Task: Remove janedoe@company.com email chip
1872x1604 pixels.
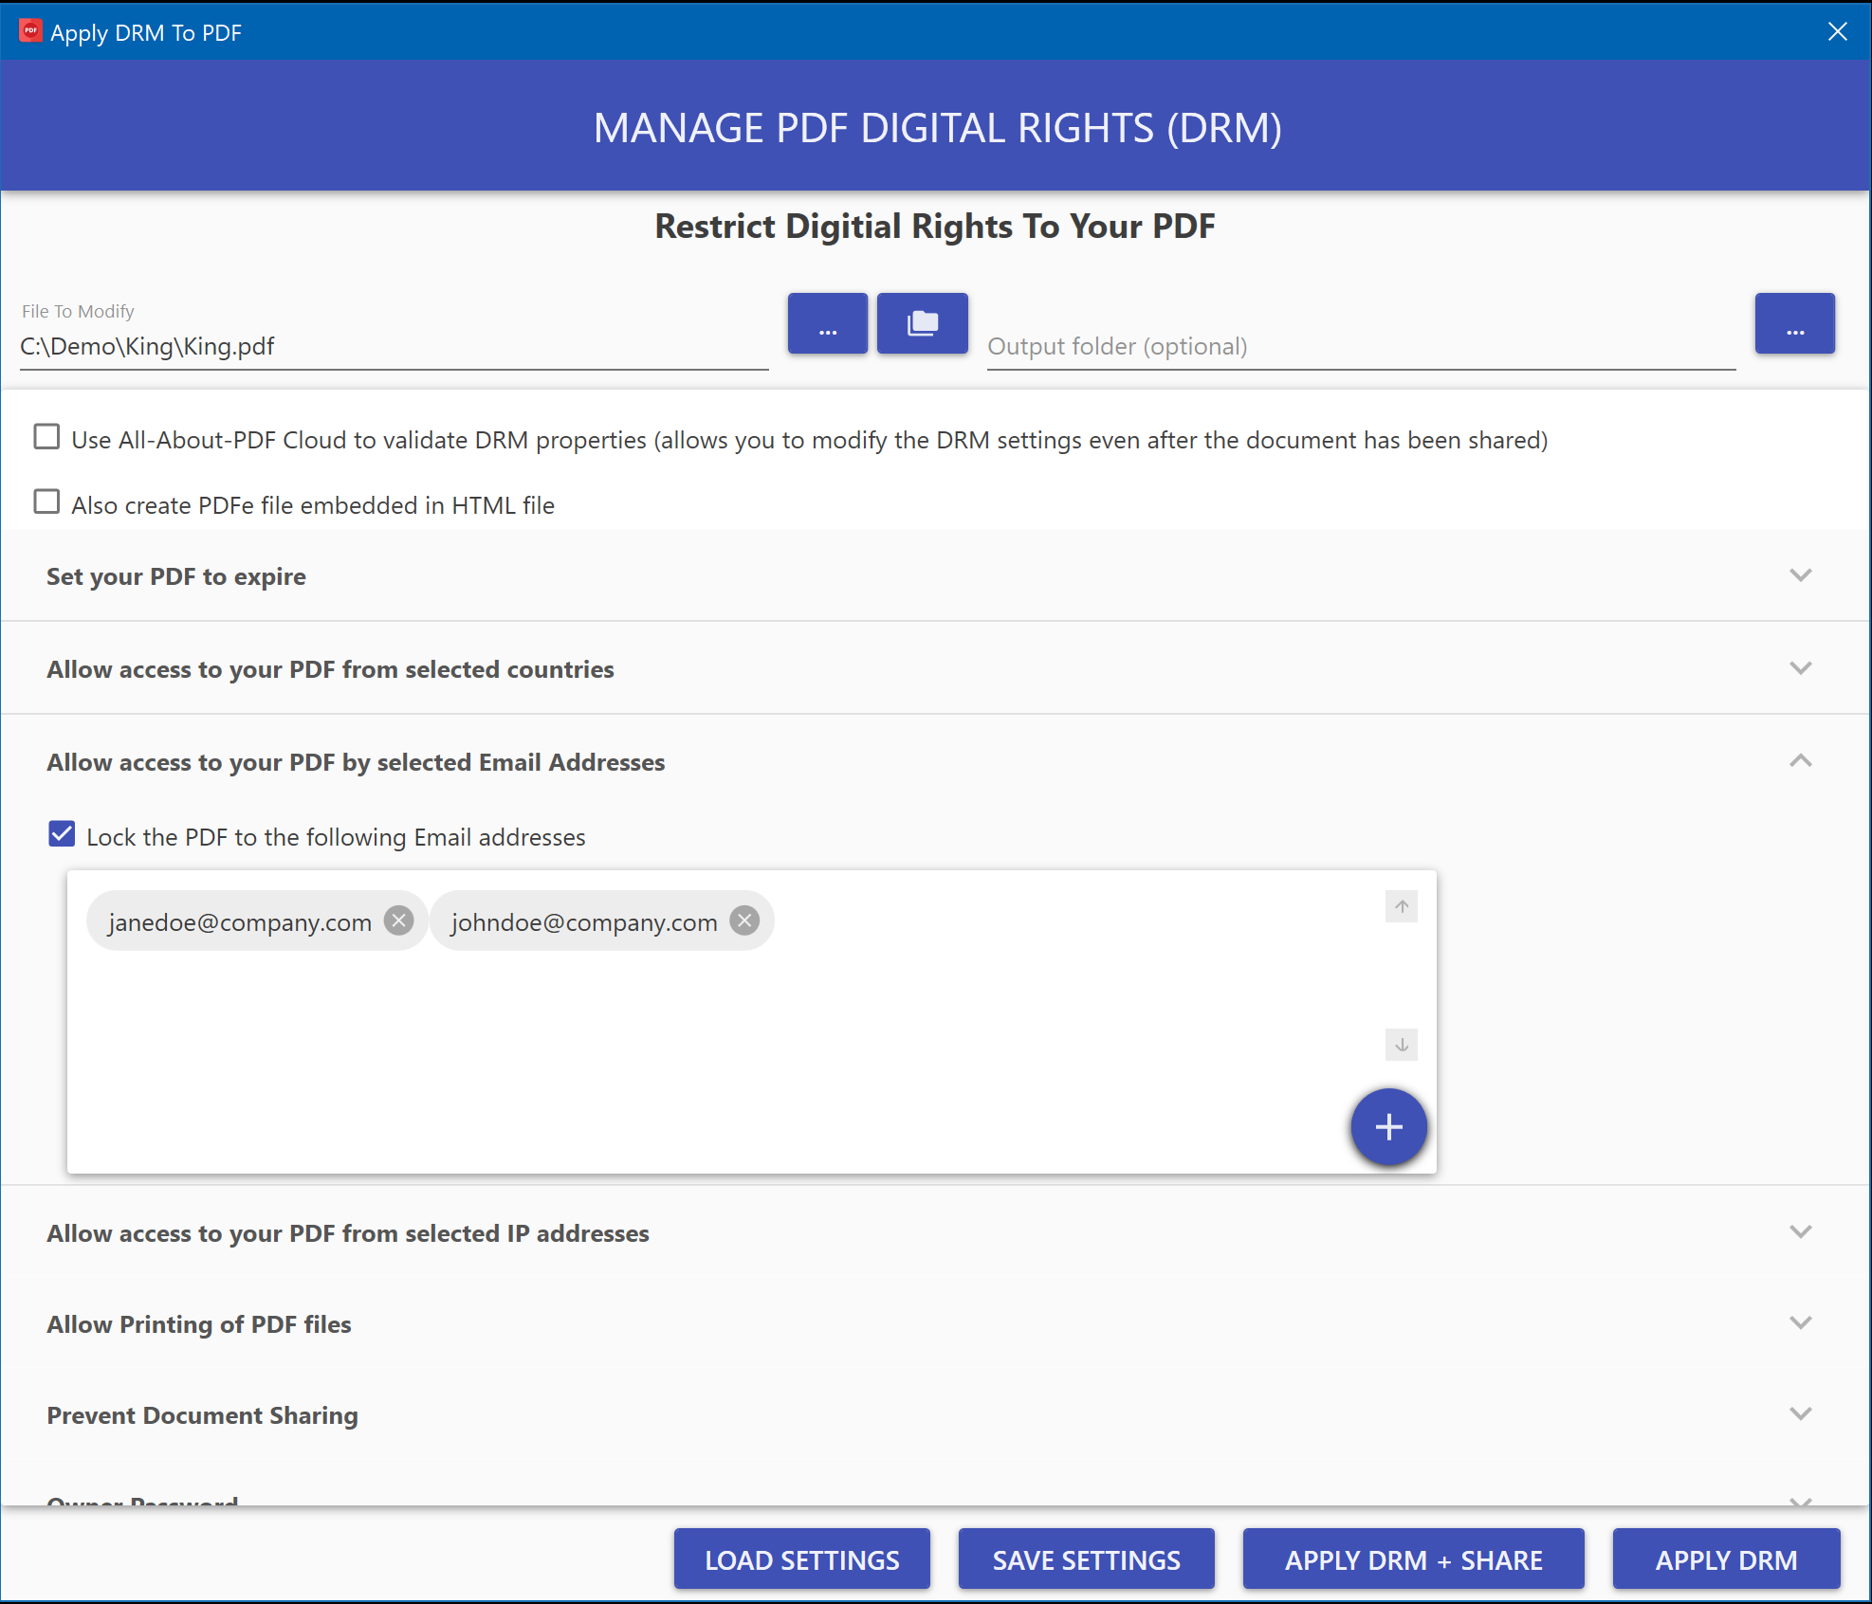Action: 399,920
